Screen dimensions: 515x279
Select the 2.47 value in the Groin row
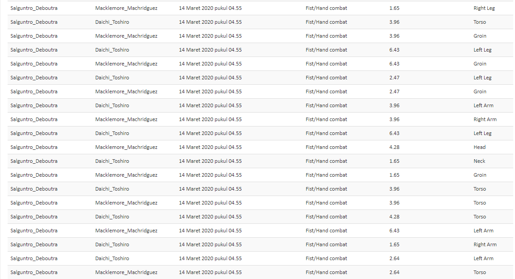point(394,92)
